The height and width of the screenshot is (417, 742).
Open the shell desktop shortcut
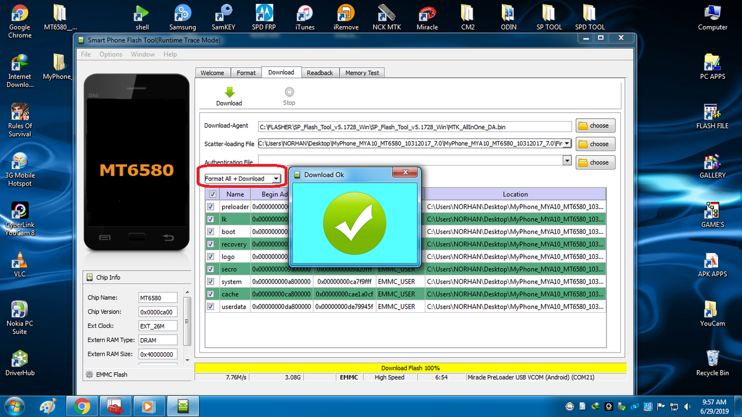click(x=142, y=17)
